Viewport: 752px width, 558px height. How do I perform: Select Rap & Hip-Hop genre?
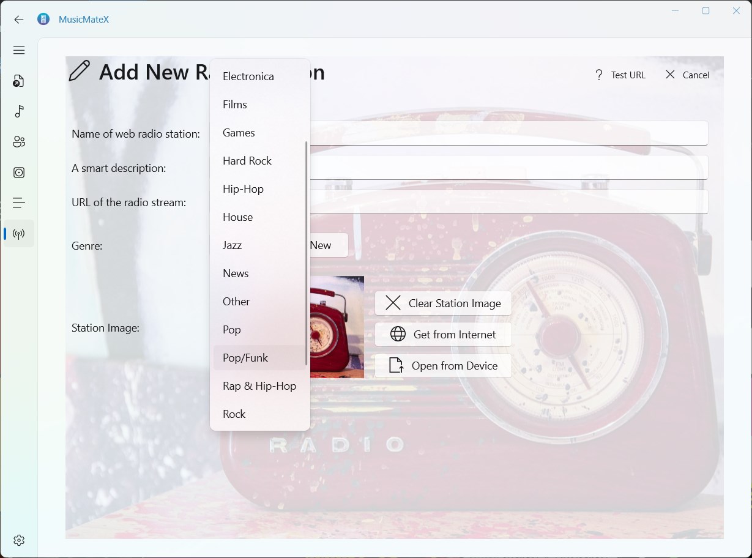(259, 386)
